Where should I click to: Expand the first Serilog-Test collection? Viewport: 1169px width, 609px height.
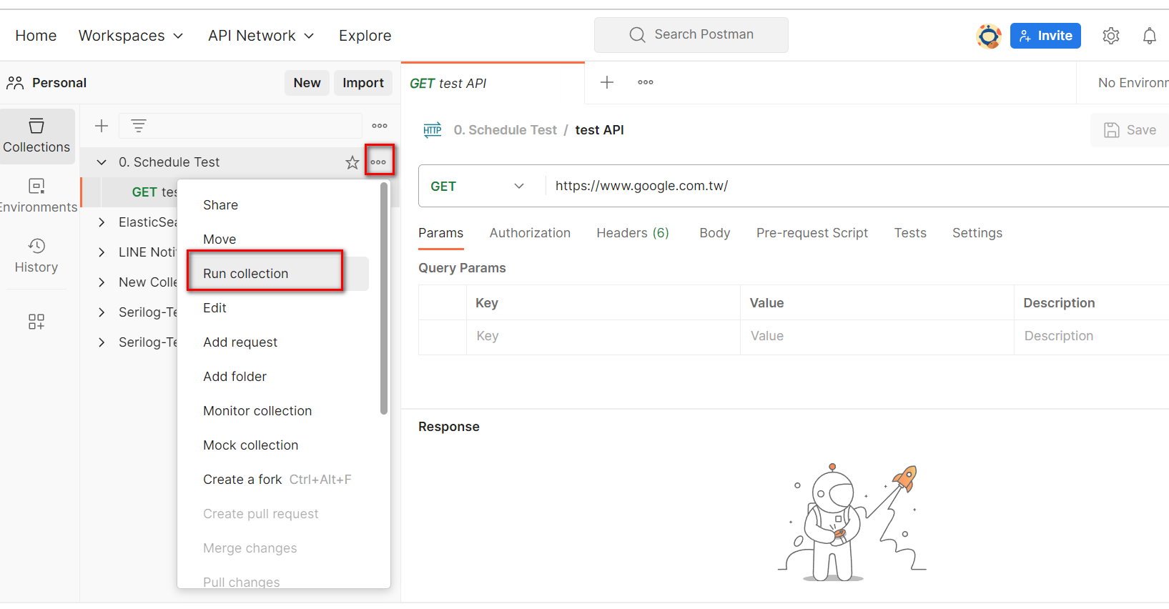pos(102,312)
